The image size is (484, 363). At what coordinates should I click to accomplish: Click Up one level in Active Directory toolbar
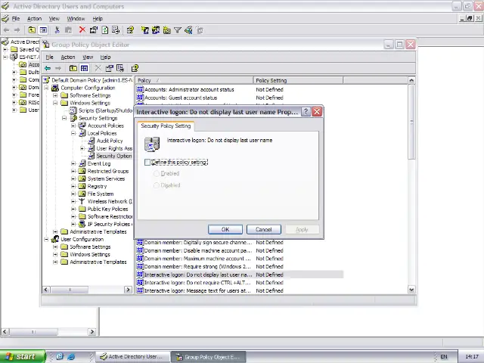32,30
